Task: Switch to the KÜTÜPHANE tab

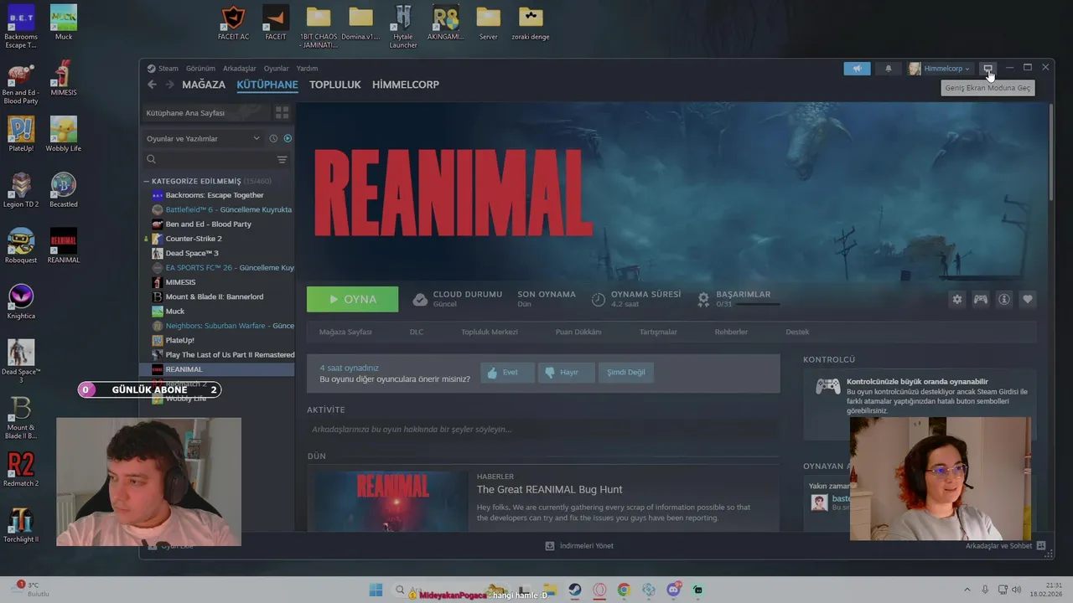Action: click(267, 85)
